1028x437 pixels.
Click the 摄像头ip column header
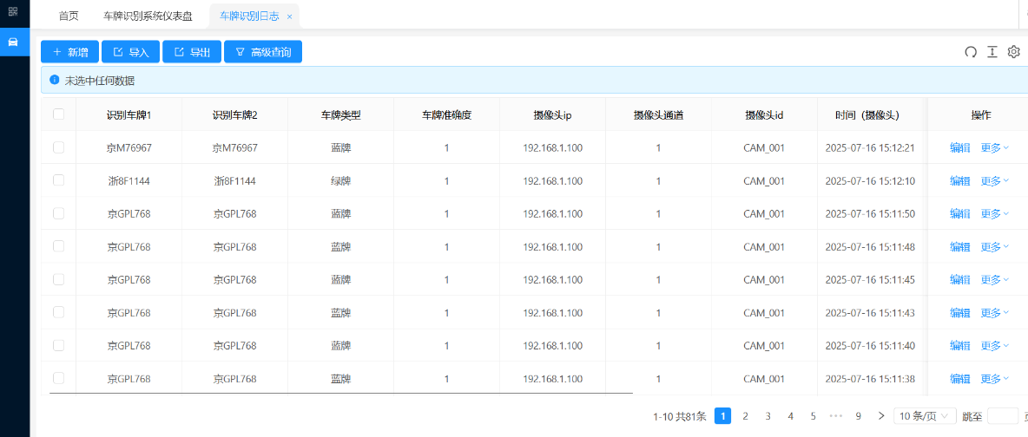click(553, 114)
